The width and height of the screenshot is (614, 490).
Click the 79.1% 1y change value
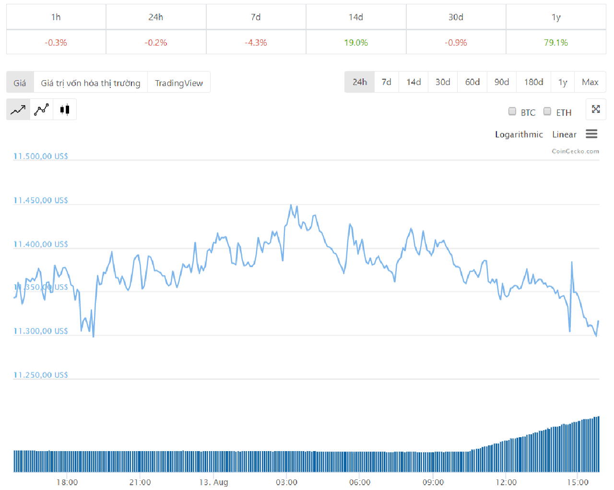[x=556, y=43]
